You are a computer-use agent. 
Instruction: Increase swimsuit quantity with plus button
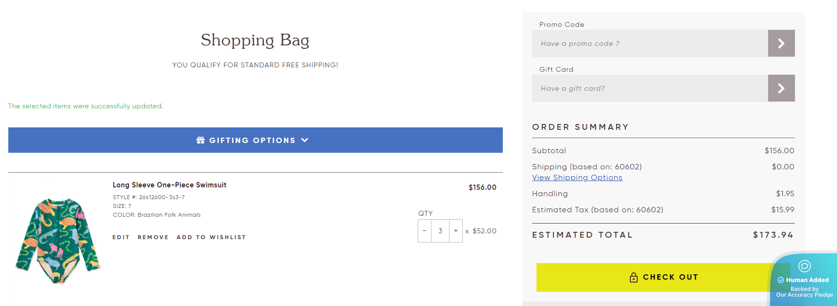[x=456, y=231]
